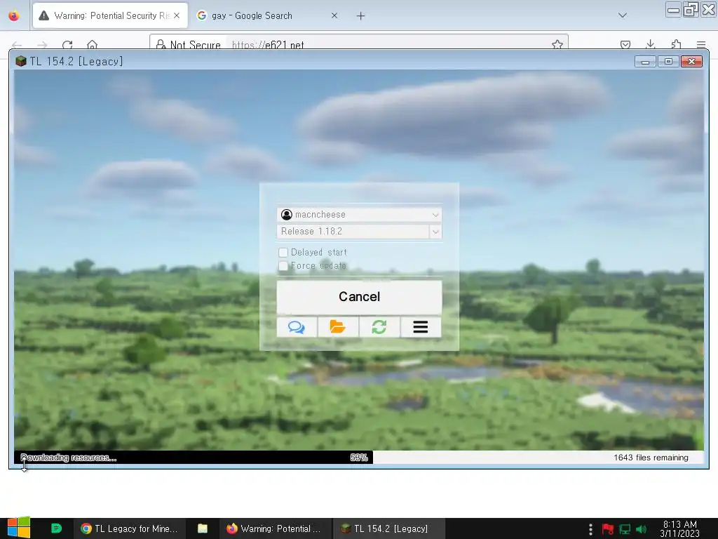Open the Firefox downloads arrow
This screenshot has width=718, height=539.
650,44
